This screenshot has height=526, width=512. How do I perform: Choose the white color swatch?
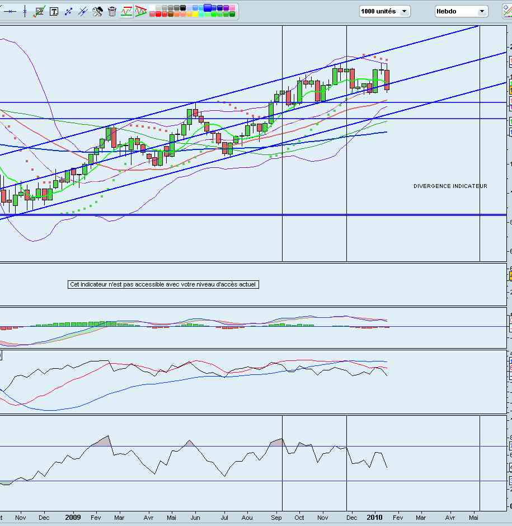tap(151, 8)
